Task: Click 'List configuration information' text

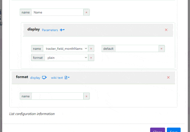Action: [x=32, y=114]
